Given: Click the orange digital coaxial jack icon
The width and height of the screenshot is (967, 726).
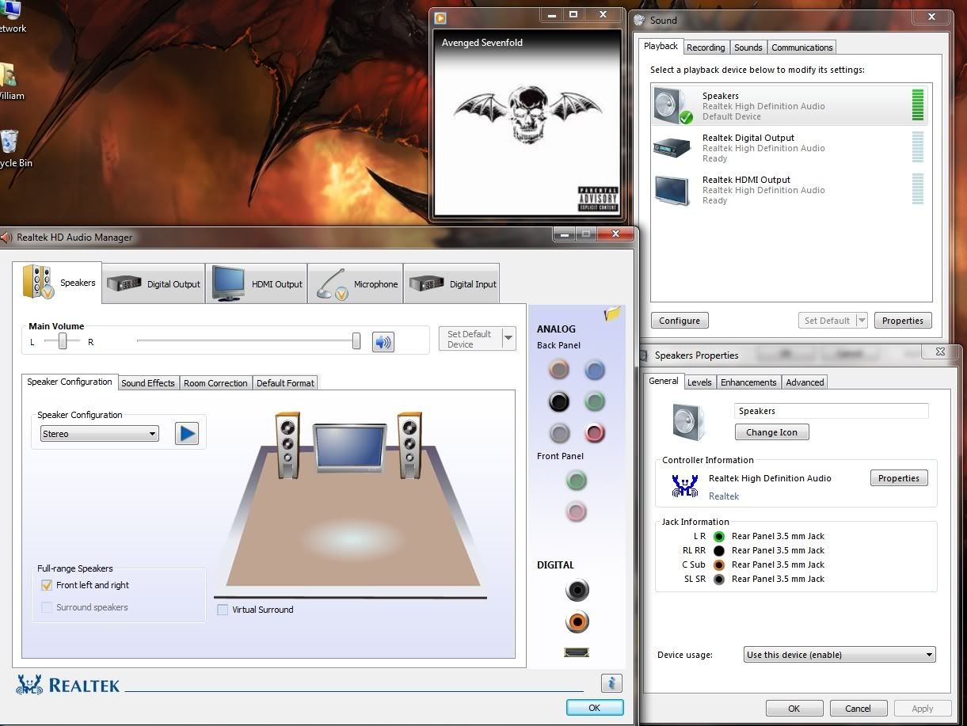Looking at the screenshot, I should (577, 622).
